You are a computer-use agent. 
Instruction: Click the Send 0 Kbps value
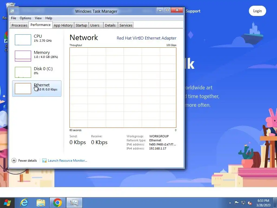[x=78, y=142]
